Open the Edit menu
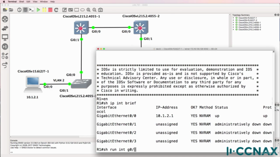280x157 pixels. (28, 2)
